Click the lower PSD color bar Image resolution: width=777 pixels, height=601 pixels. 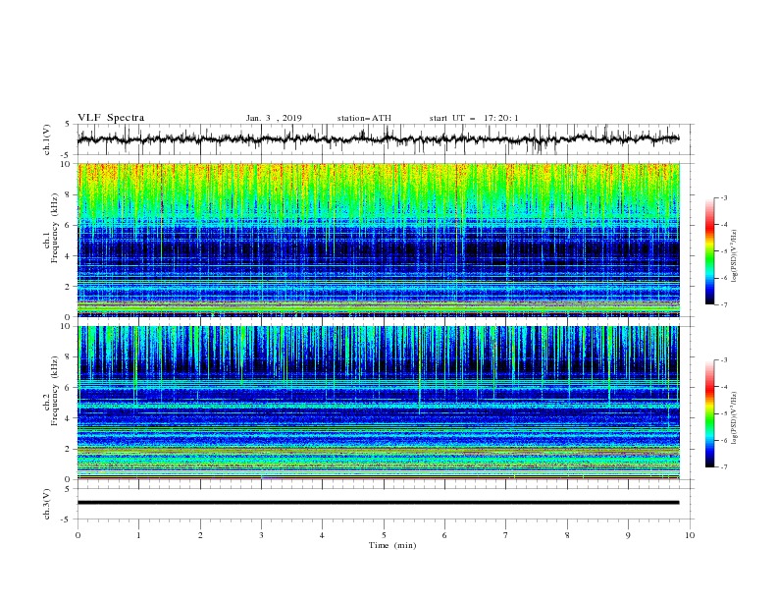(710, 413)
